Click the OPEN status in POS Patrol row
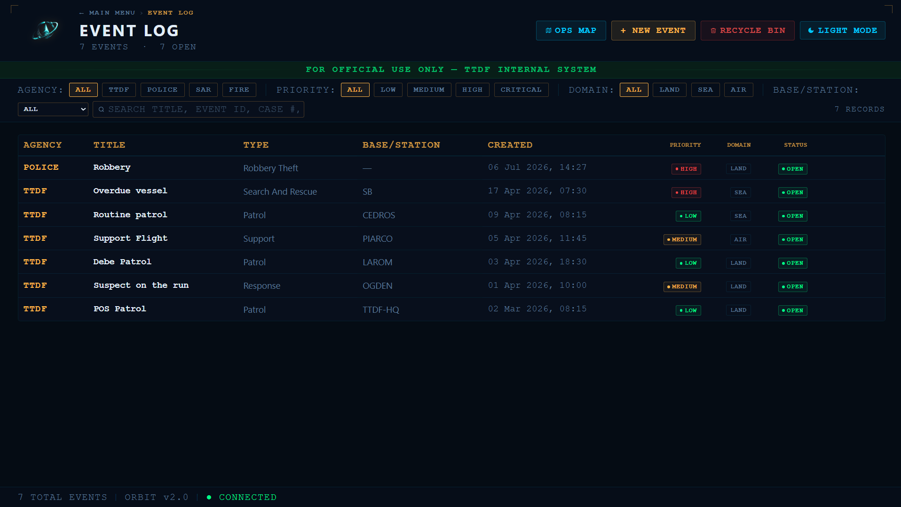The image size is (901, 507). tap(793, 310)
